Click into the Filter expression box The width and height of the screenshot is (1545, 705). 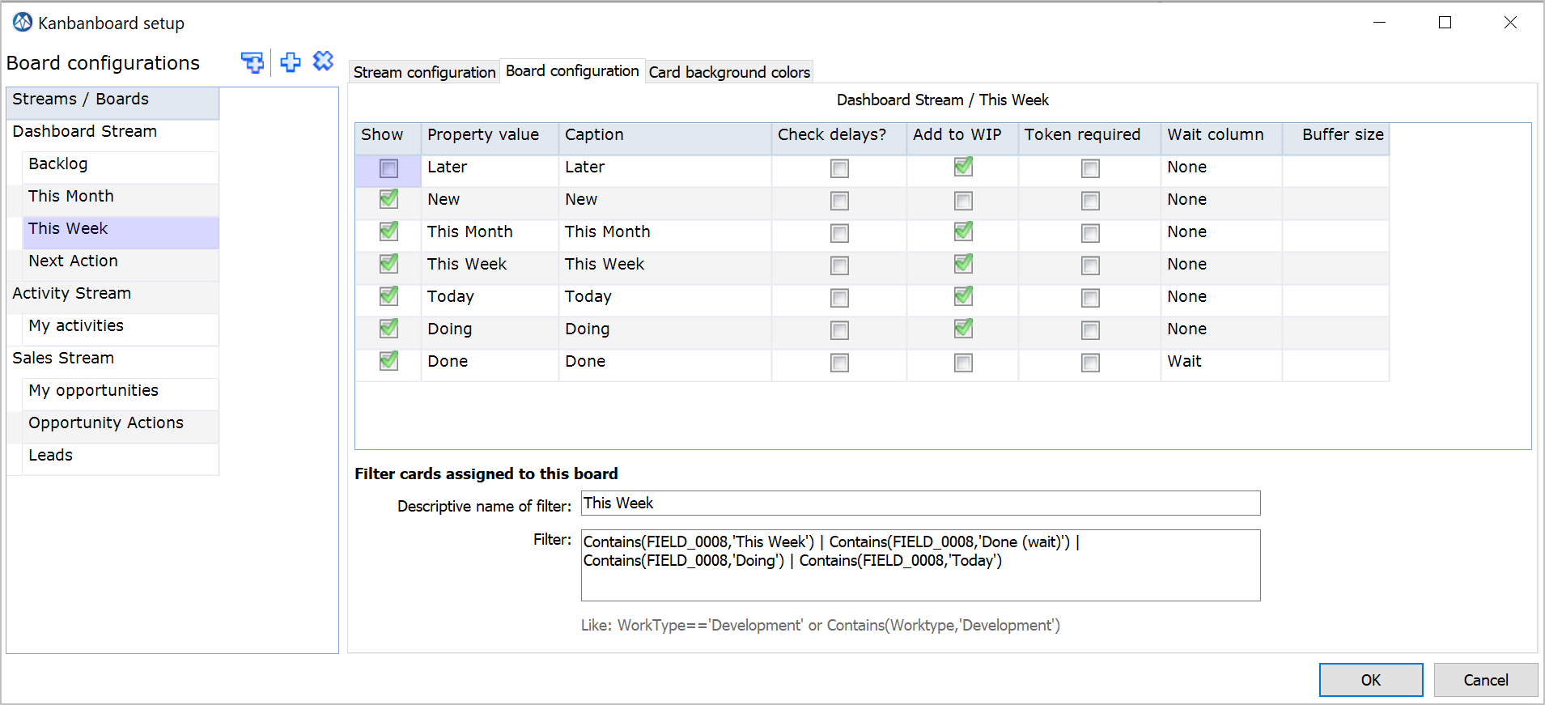[920, 565]
